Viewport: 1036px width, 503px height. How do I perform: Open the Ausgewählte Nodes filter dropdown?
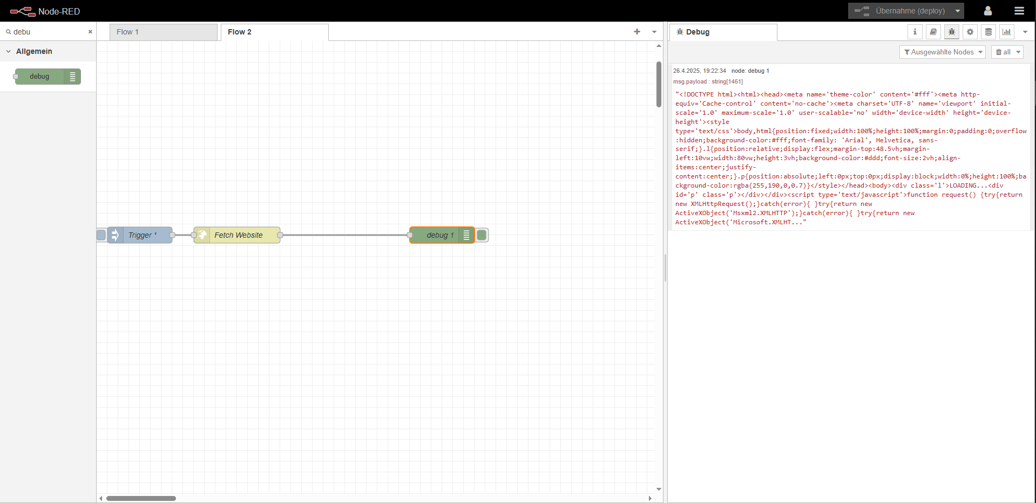tap(943, 52)
